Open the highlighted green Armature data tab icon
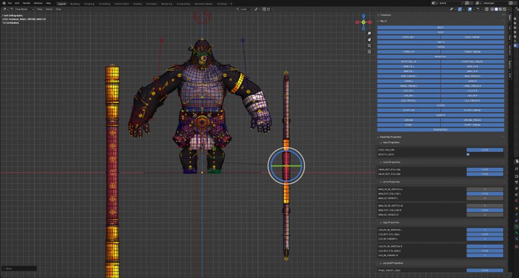Viewport: 519px width, 278px height. point(516,227)
